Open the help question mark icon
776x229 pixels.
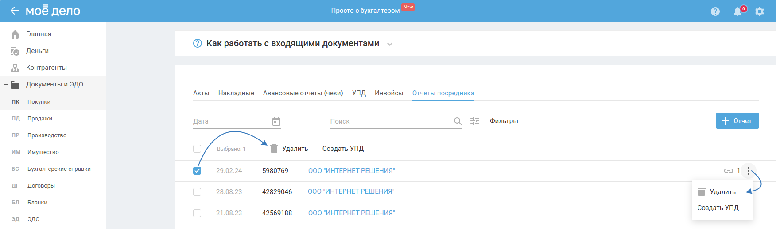pyautogui.click(x=715, y=11)
